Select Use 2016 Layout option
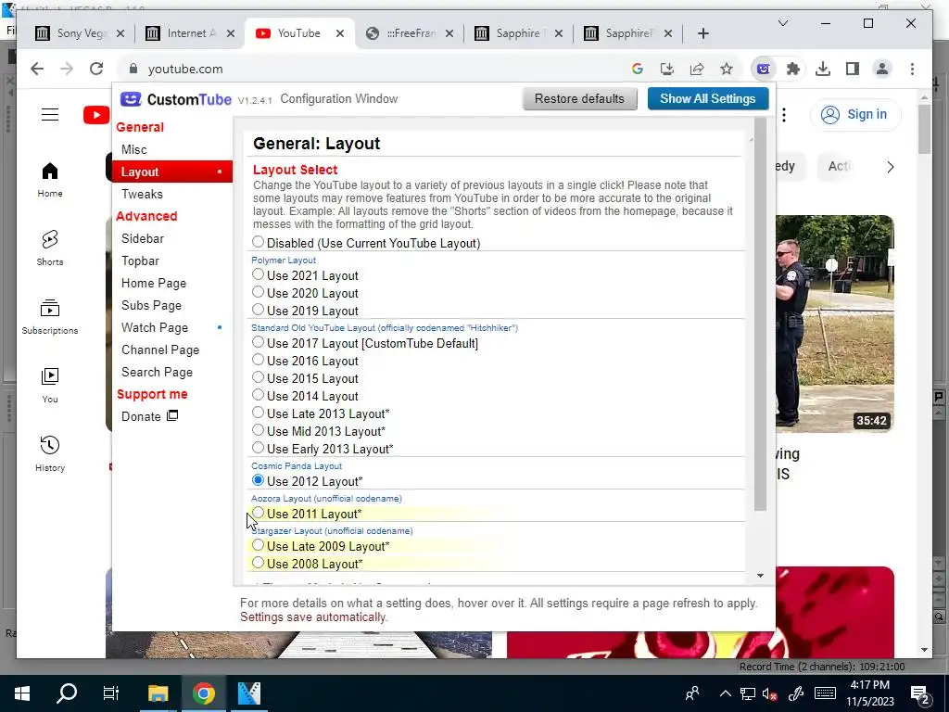The width and height of the screenshot is (949, 712). click(x=259, y=360)
